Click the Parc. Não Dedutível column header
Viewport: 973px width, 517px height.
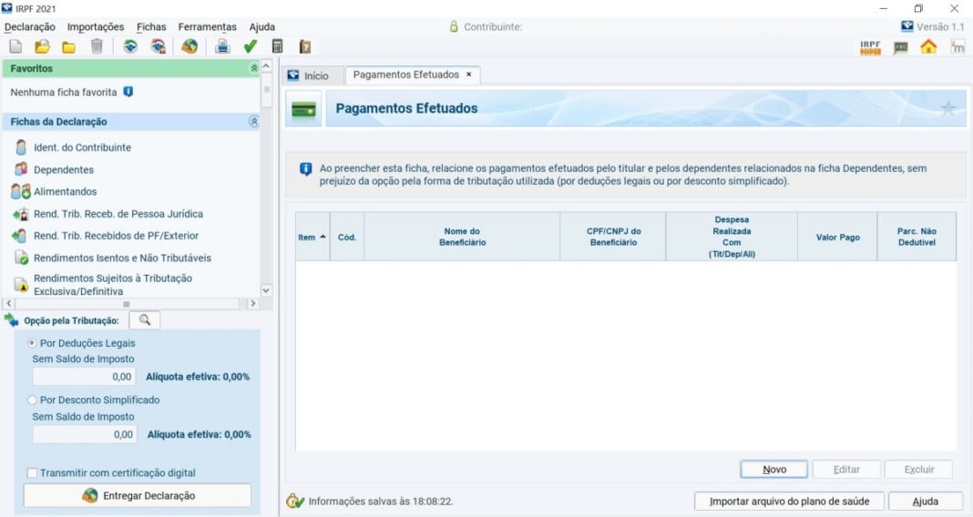[x=917, y=237]
